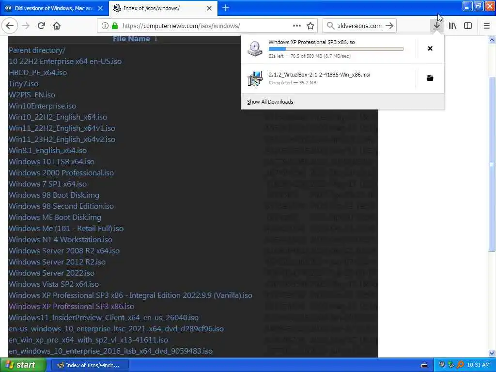Open the Firefox hamburger menu

(487, 26)
